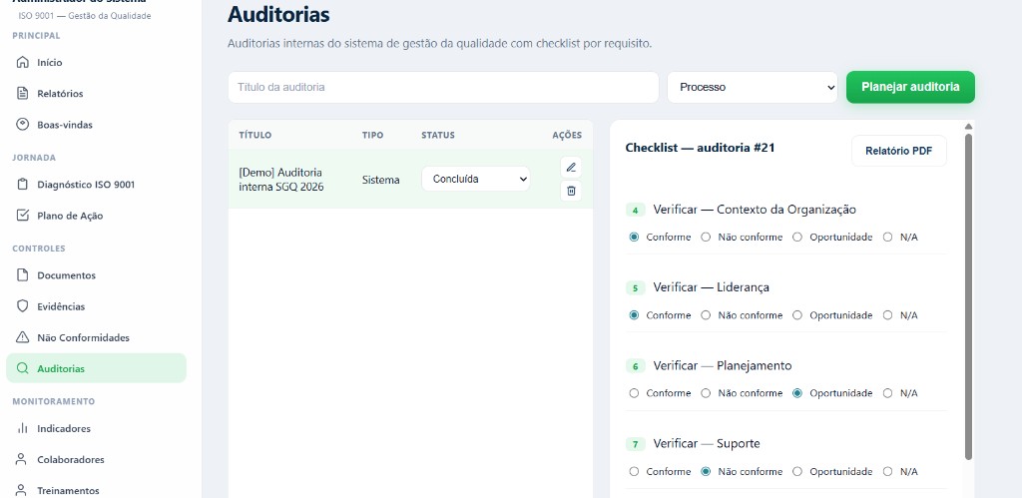Go to Não Conformidades
1022x498 pixels.
[97, 337]
